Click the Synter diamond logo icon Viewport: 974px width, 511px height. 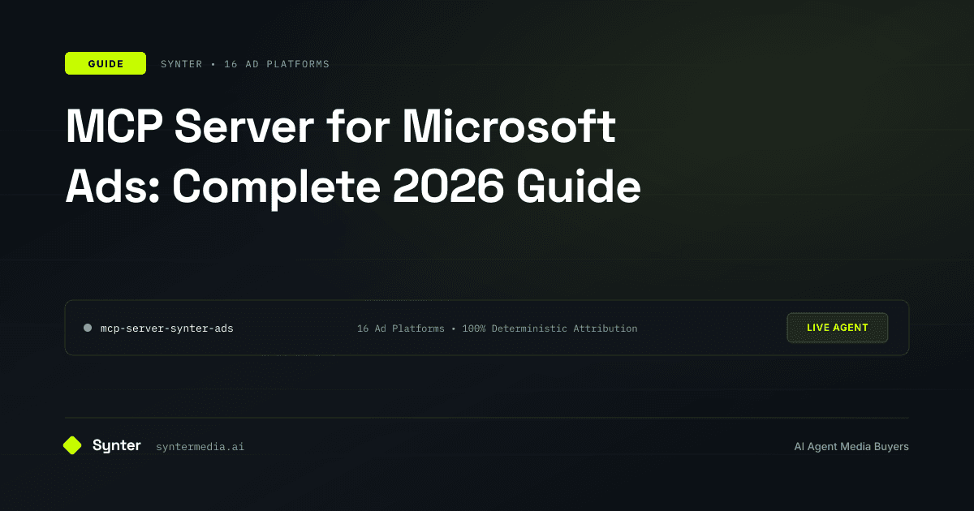click(x=72, y=445)
